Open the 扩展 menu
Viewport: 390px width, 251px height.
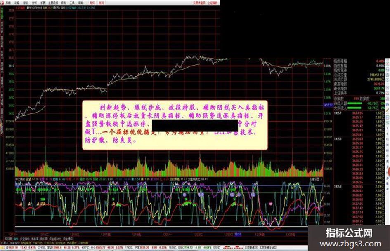point(43,3)
